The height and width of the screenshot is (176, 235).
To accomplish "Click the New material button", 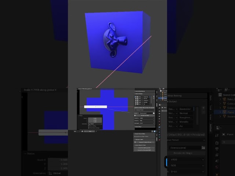I will coord(89,131).
